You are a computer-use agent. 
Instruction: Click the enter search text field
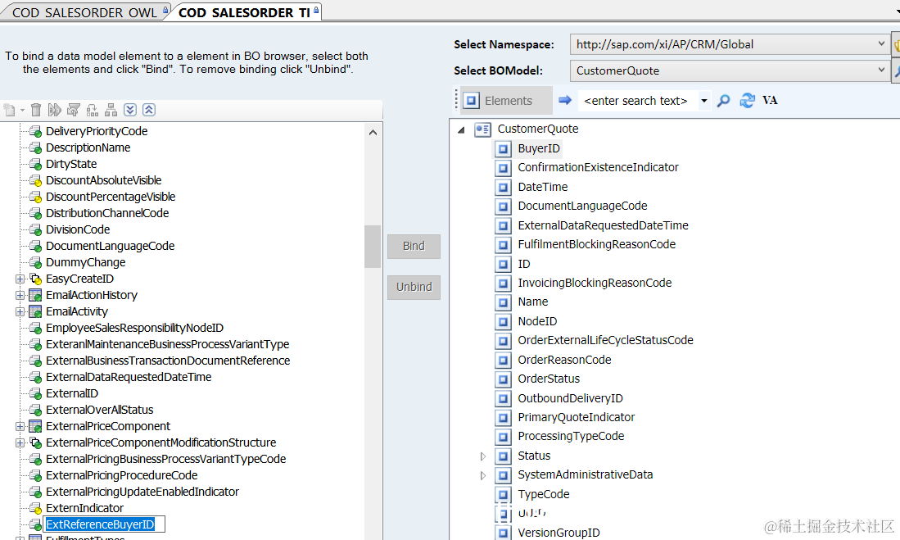[x=636, y=101]
